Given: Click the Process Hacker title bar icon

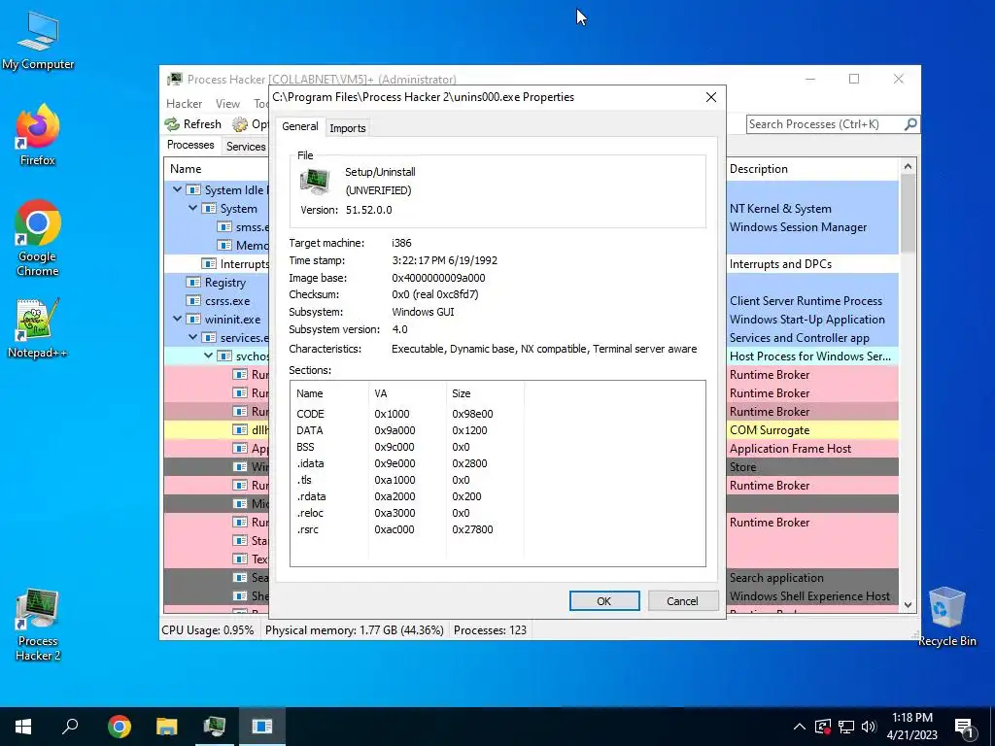Looking at the screenshot, I should pyautogui.click(x=174, y=80).
